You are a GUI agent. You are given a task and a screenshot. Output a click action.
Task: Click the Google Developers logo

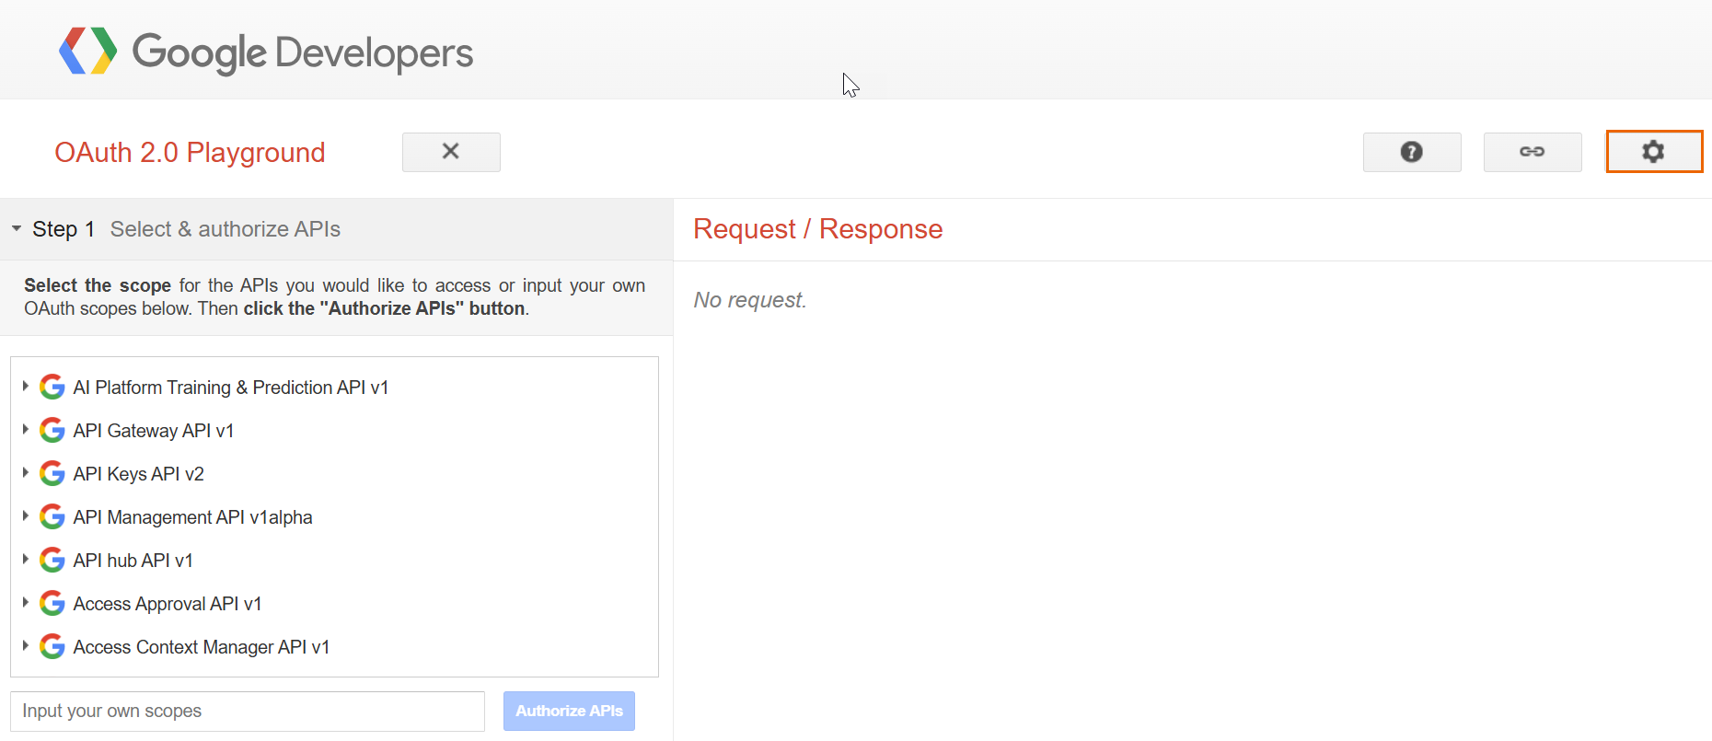(266, 52)
